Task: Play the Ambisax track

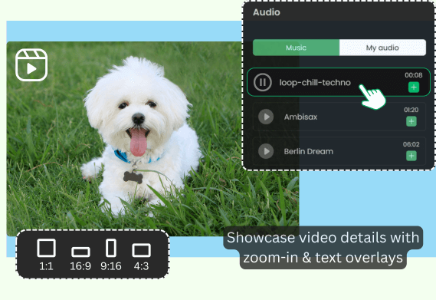Action: [x=266, y=117]
